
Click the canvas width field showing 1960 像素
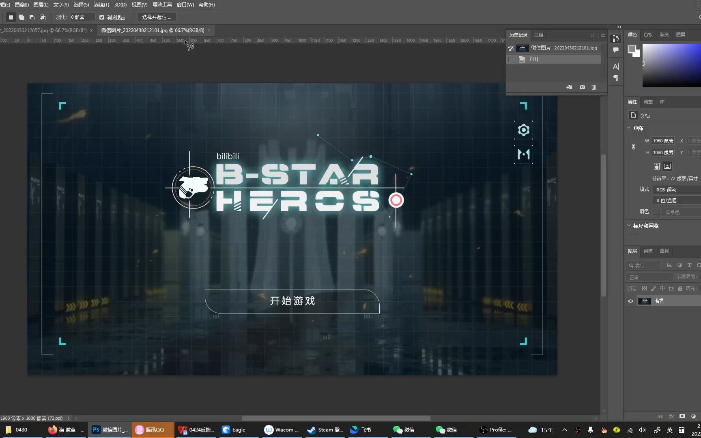tap(663, 141)
